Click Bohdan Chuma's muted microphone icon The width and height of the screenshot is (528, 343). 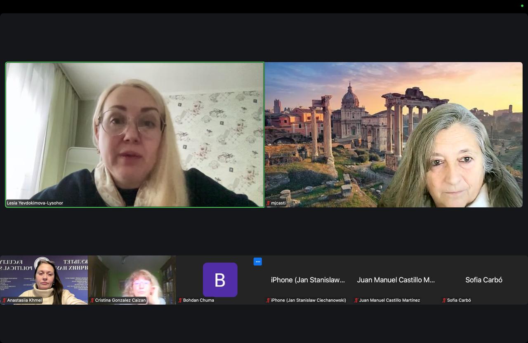pyautogui.click(x=180, y=301)
